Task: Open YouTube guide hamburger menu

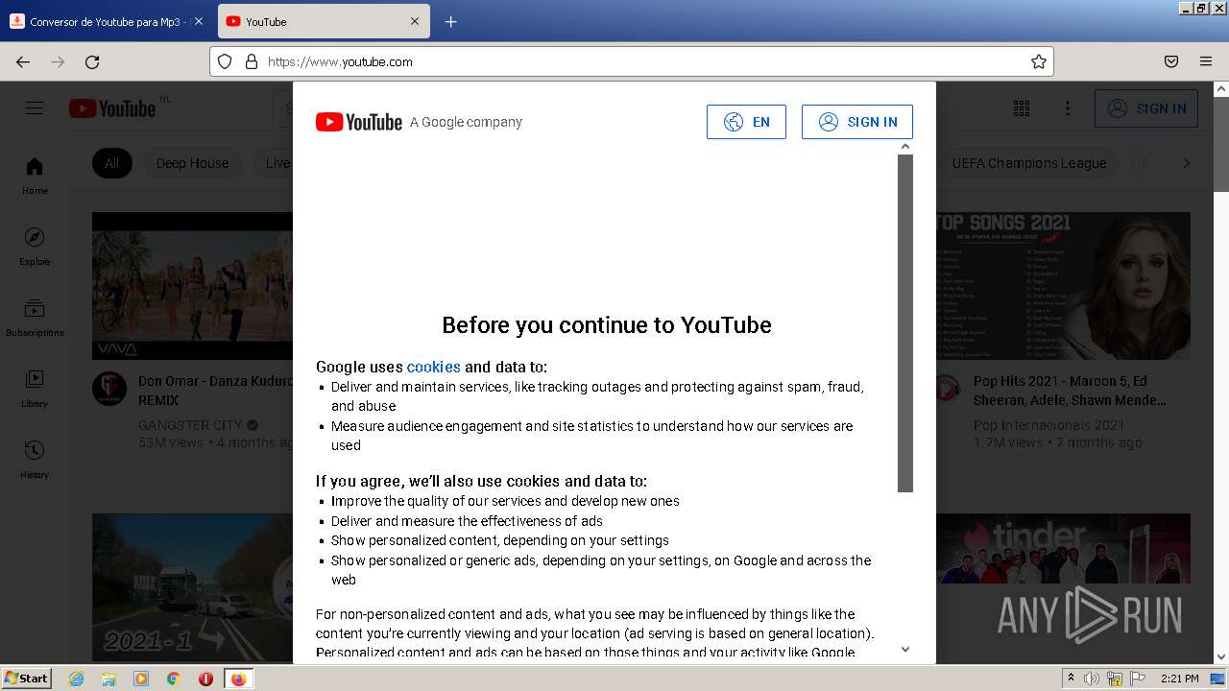Action: pyautogui.click(x=35, y=108)
